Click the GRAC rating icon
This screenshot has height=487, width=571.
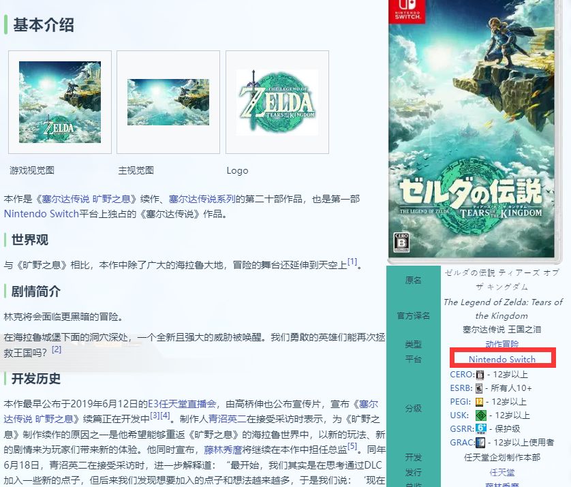point(480,443)
